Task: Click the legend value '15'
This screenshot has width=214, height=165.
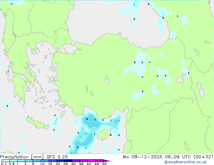Action: coord(50,164)
